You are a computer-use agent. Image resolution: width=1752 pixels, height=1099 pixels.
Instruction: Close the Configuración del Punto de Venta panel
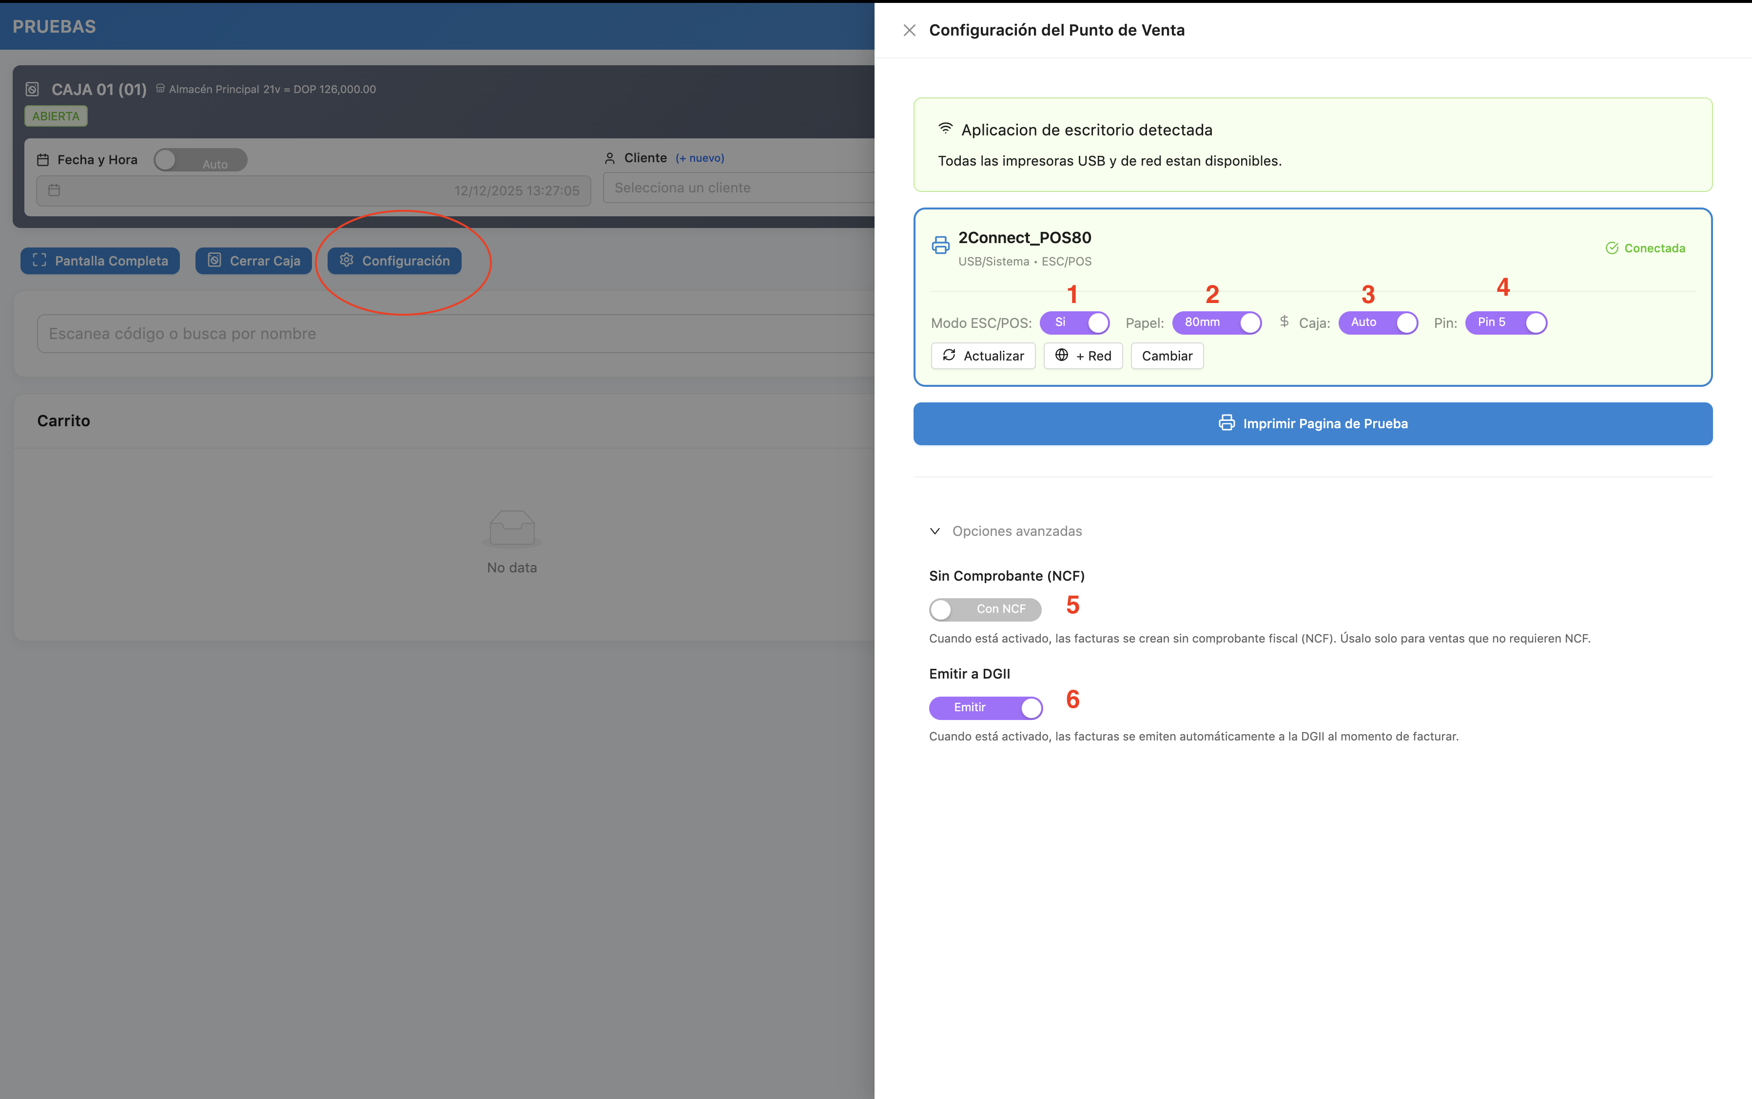tap(909, 31)
